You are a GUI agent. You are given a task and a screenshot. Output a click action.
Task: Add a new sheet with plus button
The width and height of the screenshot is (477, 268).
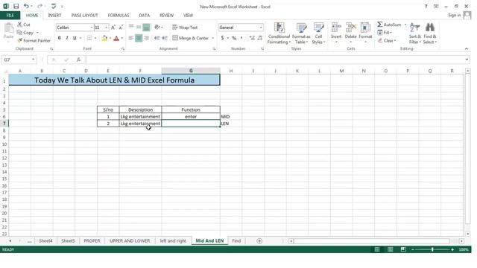click(x=259, y=241)
